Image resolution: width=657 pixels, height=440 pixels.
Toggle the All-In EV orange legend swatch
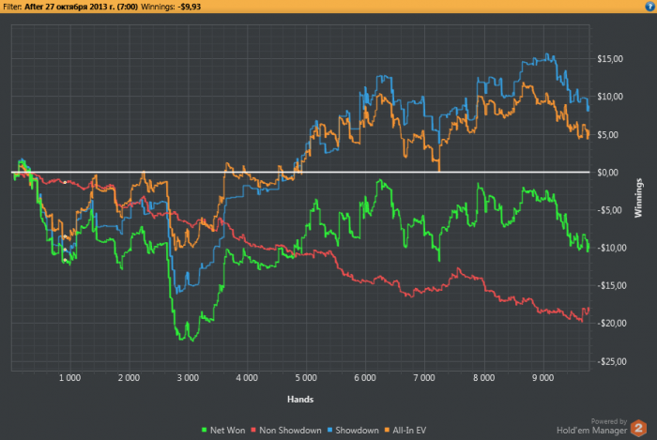pyautogui.click(x=387, y=430)
